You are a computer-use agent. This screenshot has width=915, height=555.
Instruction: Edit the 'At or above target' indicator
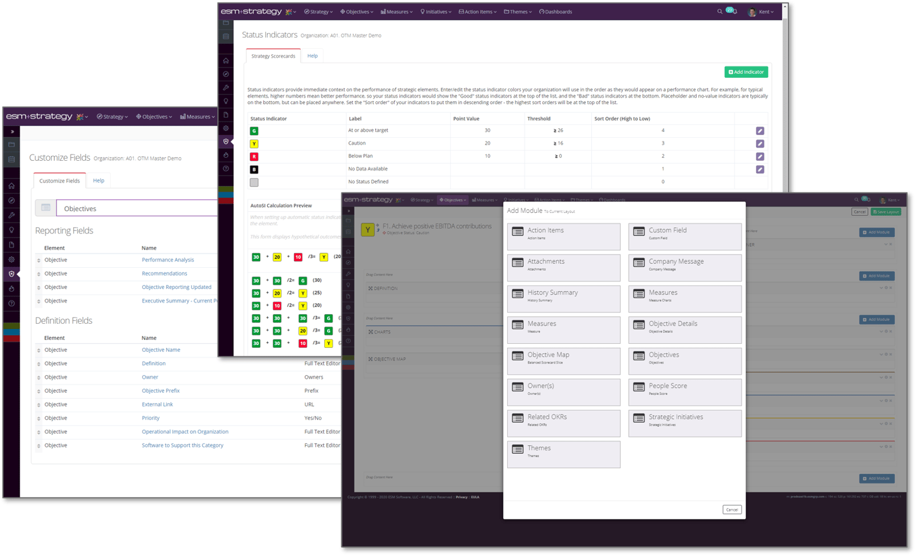(x=759, y=131)
